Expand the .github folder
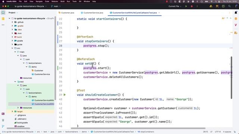This screenshot has height=134, width=239. point(12,22)
